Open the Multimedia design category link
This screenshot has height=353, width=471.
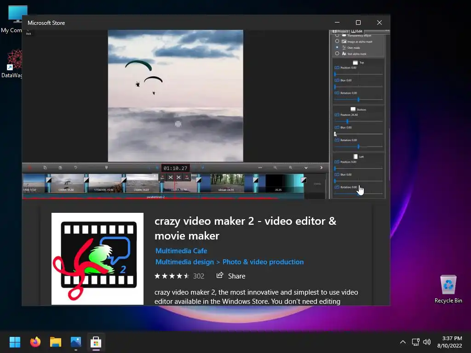[184, 262]
